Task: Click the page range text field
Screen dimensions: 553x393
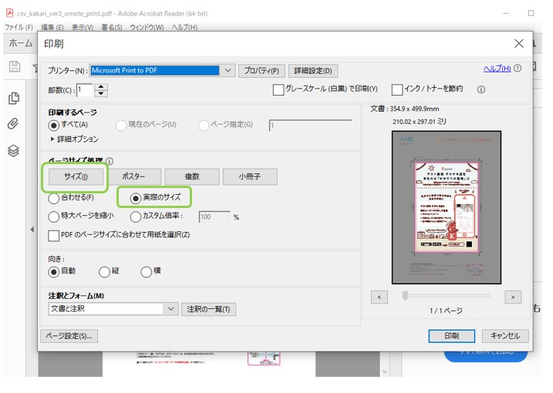Action: pos(310,125)
